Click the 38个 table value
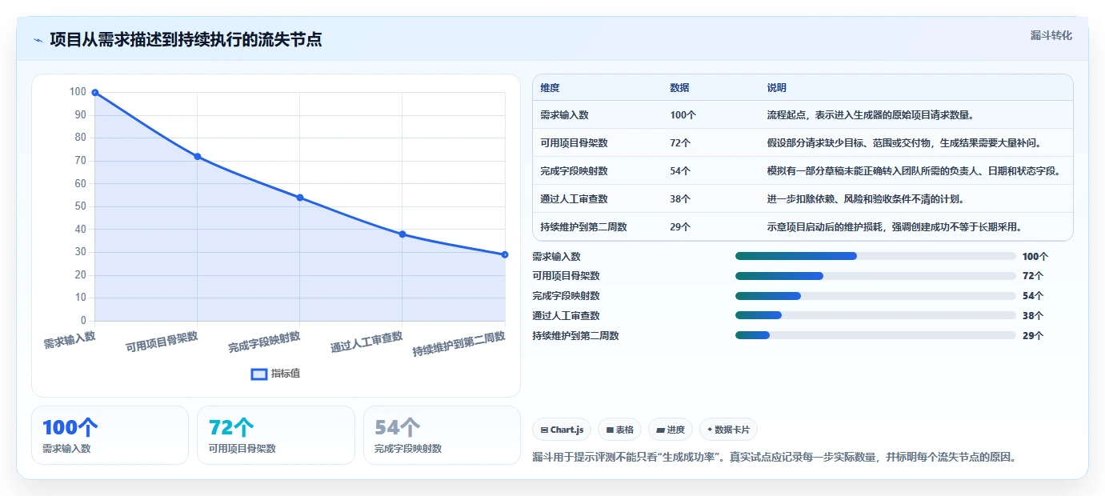 (x=680, y=199)
